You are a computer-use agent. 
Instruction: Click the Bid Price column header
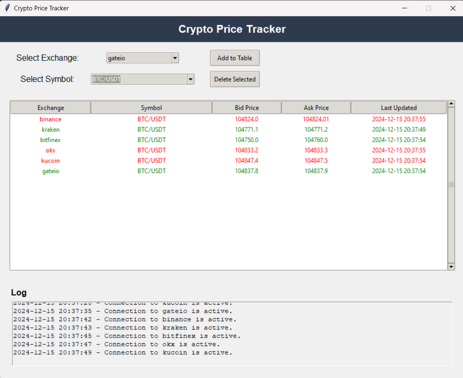tap(246, 107)
